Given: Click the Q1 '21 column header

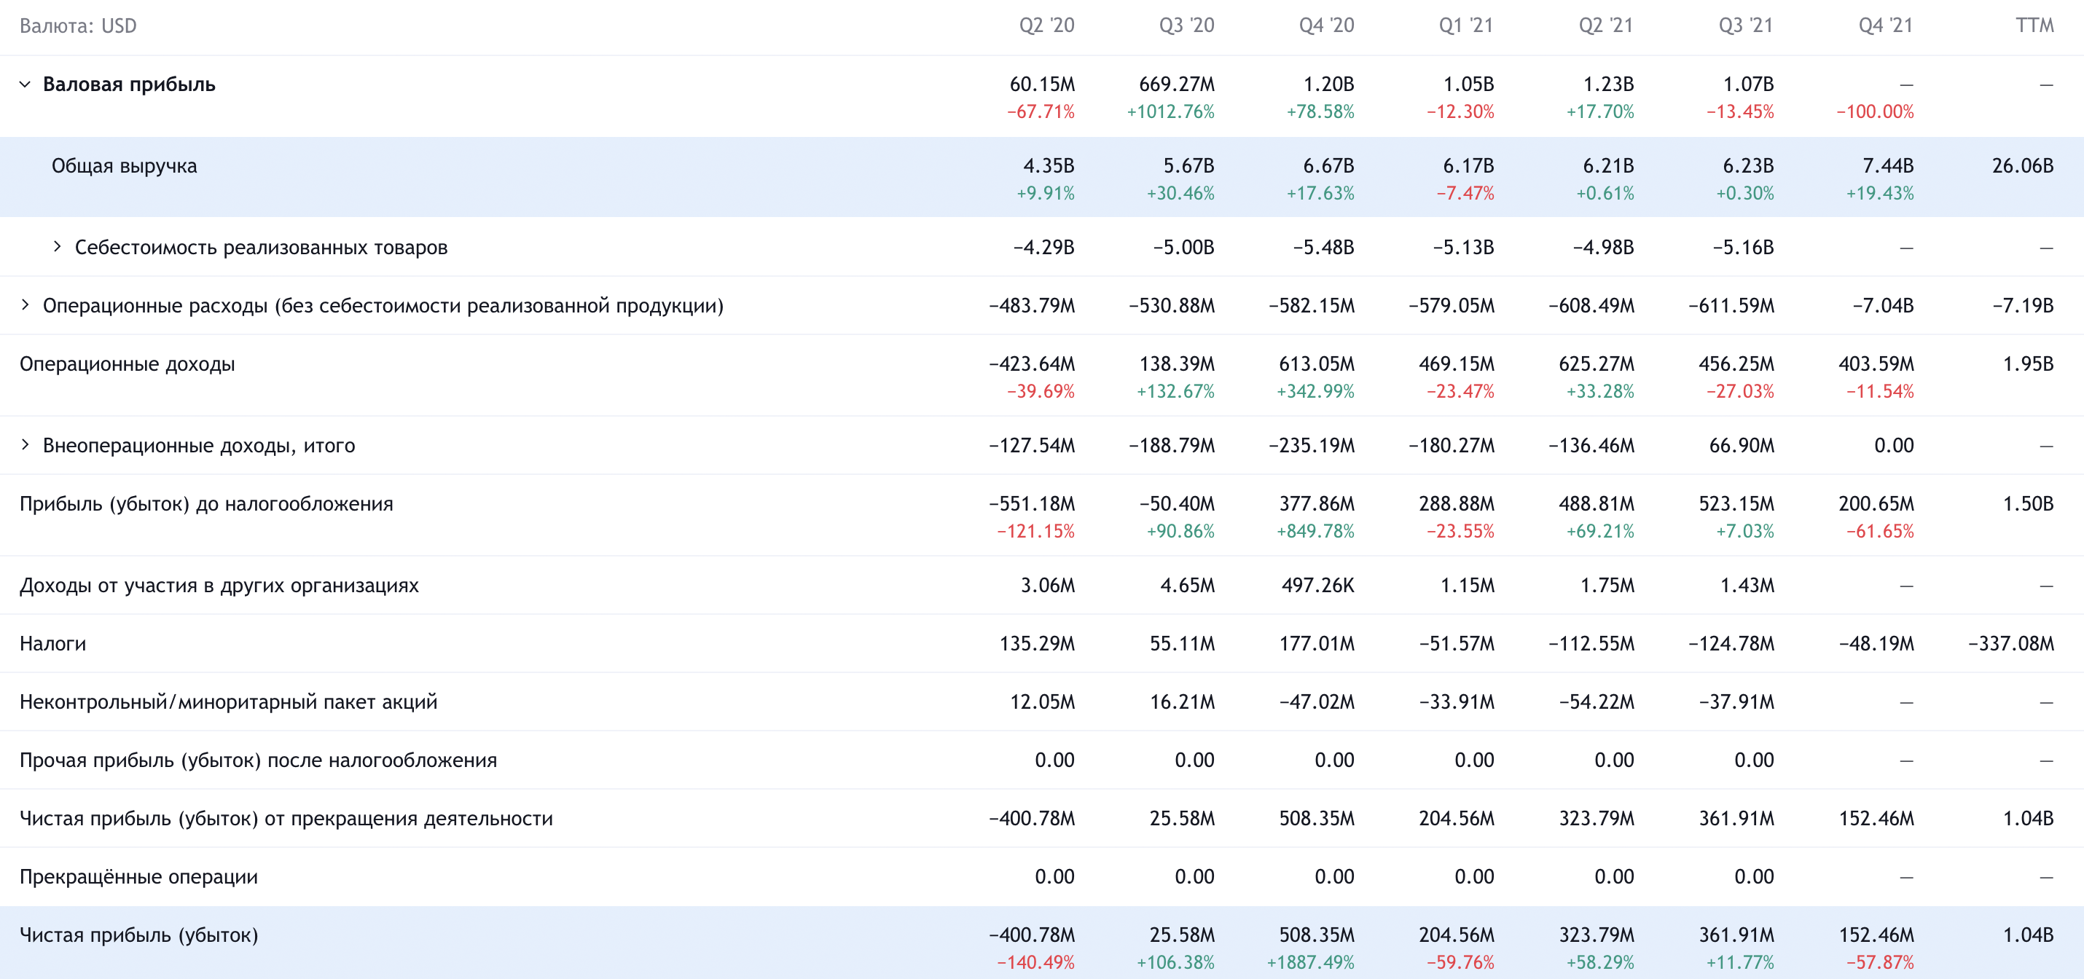Looking at the screenshot, I should pyautogui.click(x=1466, y=26).
